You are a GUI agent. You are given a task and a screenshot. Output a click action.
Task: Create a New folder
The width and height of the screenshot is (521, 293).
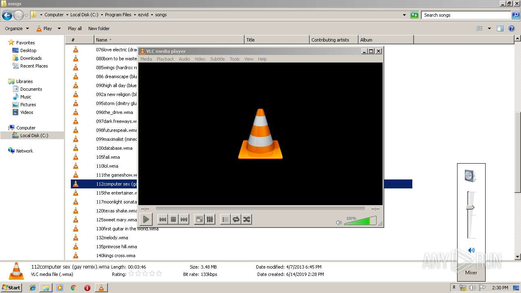click(x=99, y=28)
